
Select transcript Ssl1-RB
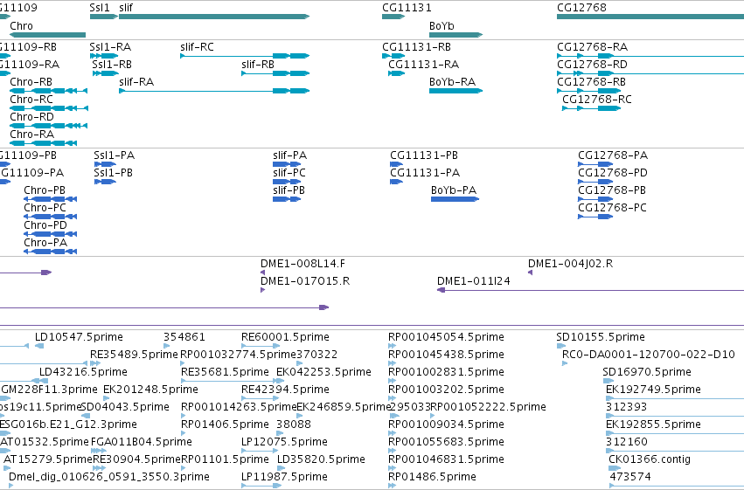[x=112, y=65]
